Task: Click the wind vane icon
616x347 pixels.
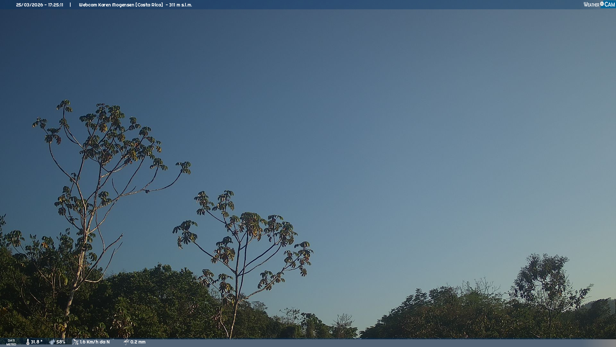Action: [75, 342]
